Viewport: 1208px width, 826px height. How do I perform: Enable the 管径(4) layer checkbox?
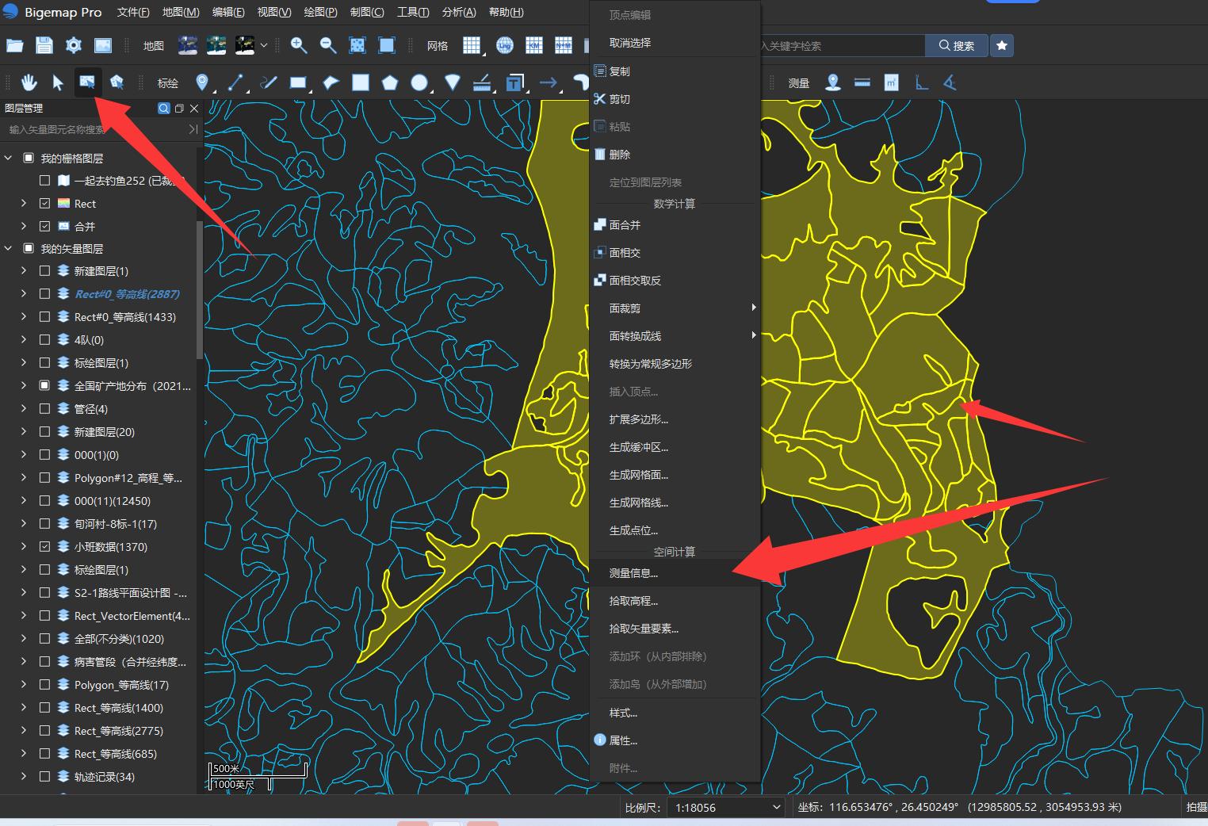pyautogui.click(x=44, y=408)
